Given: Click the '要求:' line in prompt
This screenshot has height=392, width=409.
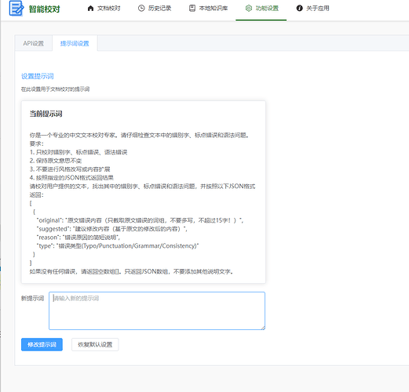Looking at the screenshot, I should tap(37, 143).
